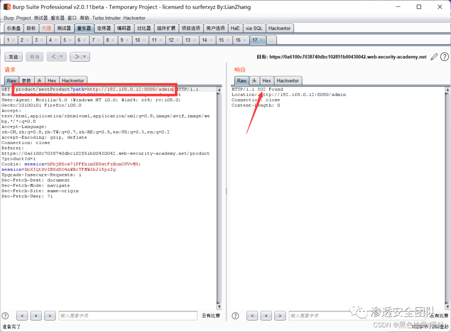The image size is (451, 332).
Task: Go back to previous request in history
Action: (53, 57)
